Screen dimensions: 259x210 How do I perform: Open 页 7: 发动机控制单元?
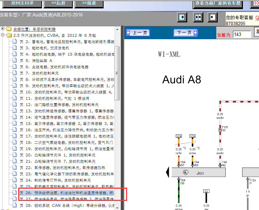[39, 73]
